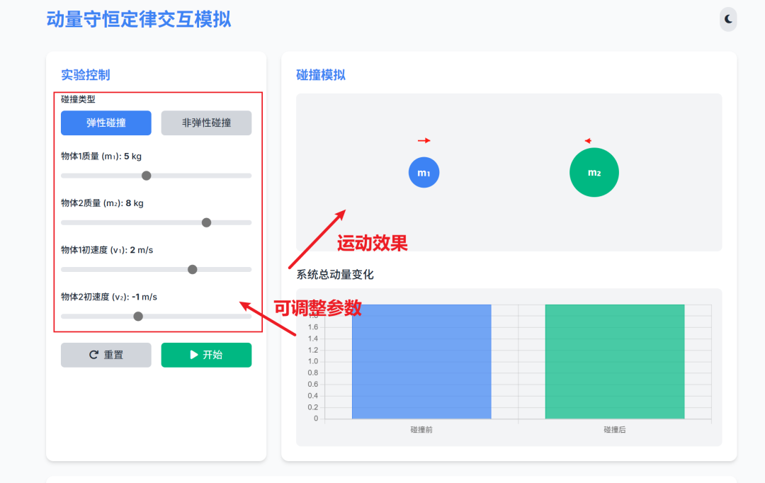The width and height of the screenshot is (765, 483).
Task: Click the red arrow above ball m2
Action: [x=586, y=140]
